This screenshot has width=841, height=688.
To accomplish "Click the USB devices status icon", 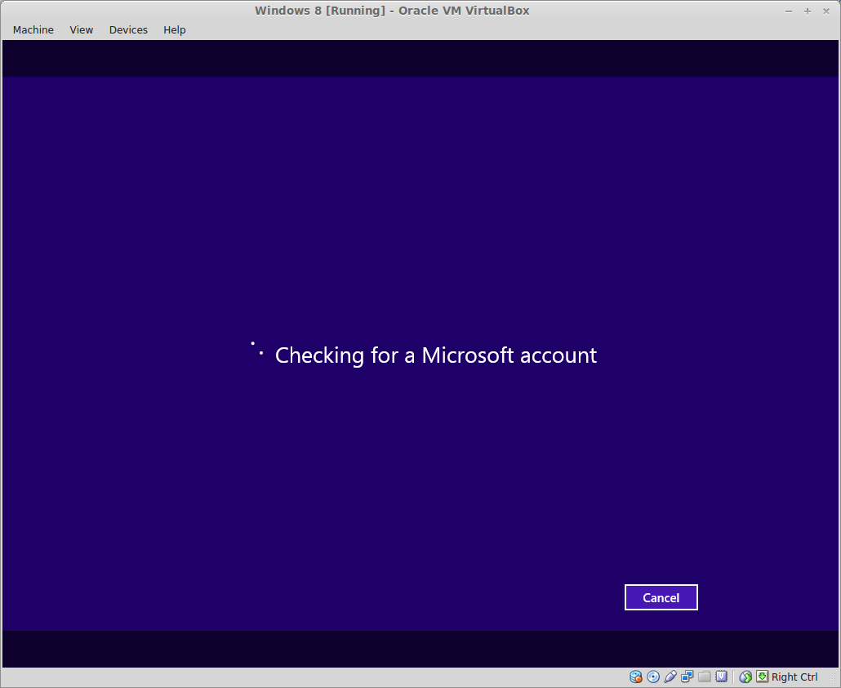I will (670, 677).
